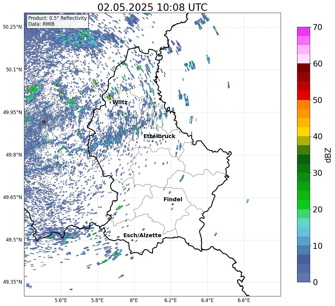Click the colorbar tick label 50

coord(317,100)
